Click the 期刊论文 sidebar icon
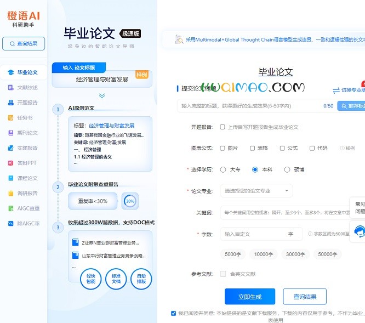The width and height of the screenshot is (365, 323). pyautogui.click(x=11, y=133)
